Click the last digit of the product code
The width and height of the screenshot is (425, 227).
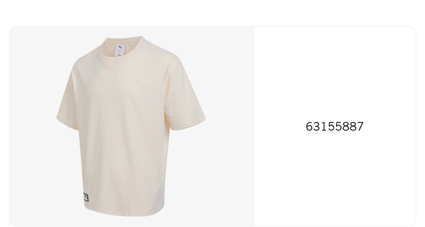(x=360, y=127)
